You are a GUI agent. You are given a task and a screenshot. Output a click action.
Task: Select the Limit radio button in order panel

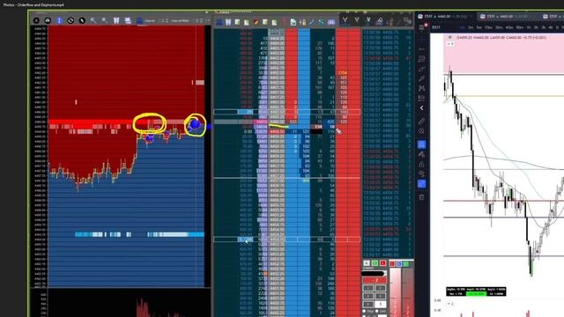pos(377,311)
